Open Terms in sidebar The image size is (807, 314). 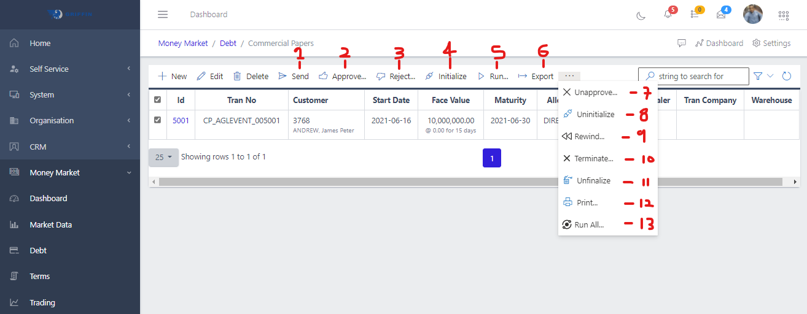(70, 276)
